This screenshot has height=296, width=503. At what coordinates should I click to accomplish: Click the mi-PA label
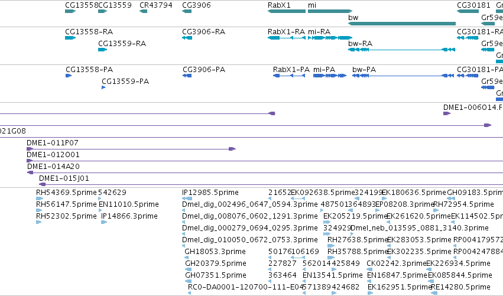tap(324, 70)
